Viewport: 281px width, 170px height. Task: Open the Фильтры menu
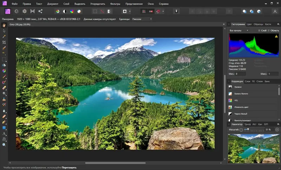pyautogui.click(x=115, y=4)
